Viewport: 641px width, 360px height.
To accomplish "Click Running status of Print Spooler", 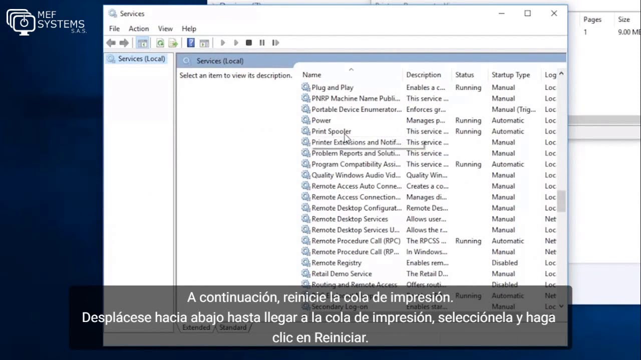I will (x=468, y=131).
